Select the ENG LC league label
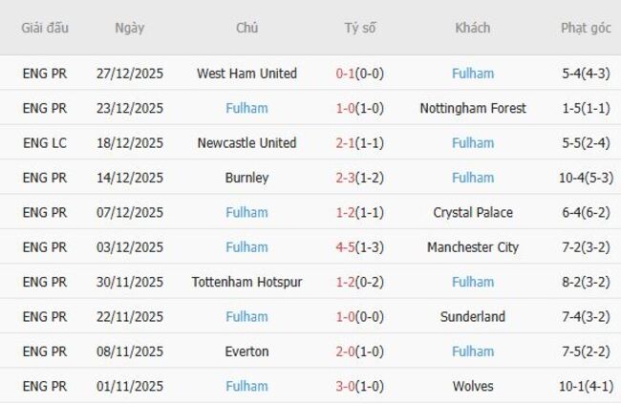The width and height of the screenshot is (621, 404). pos(45,143)
